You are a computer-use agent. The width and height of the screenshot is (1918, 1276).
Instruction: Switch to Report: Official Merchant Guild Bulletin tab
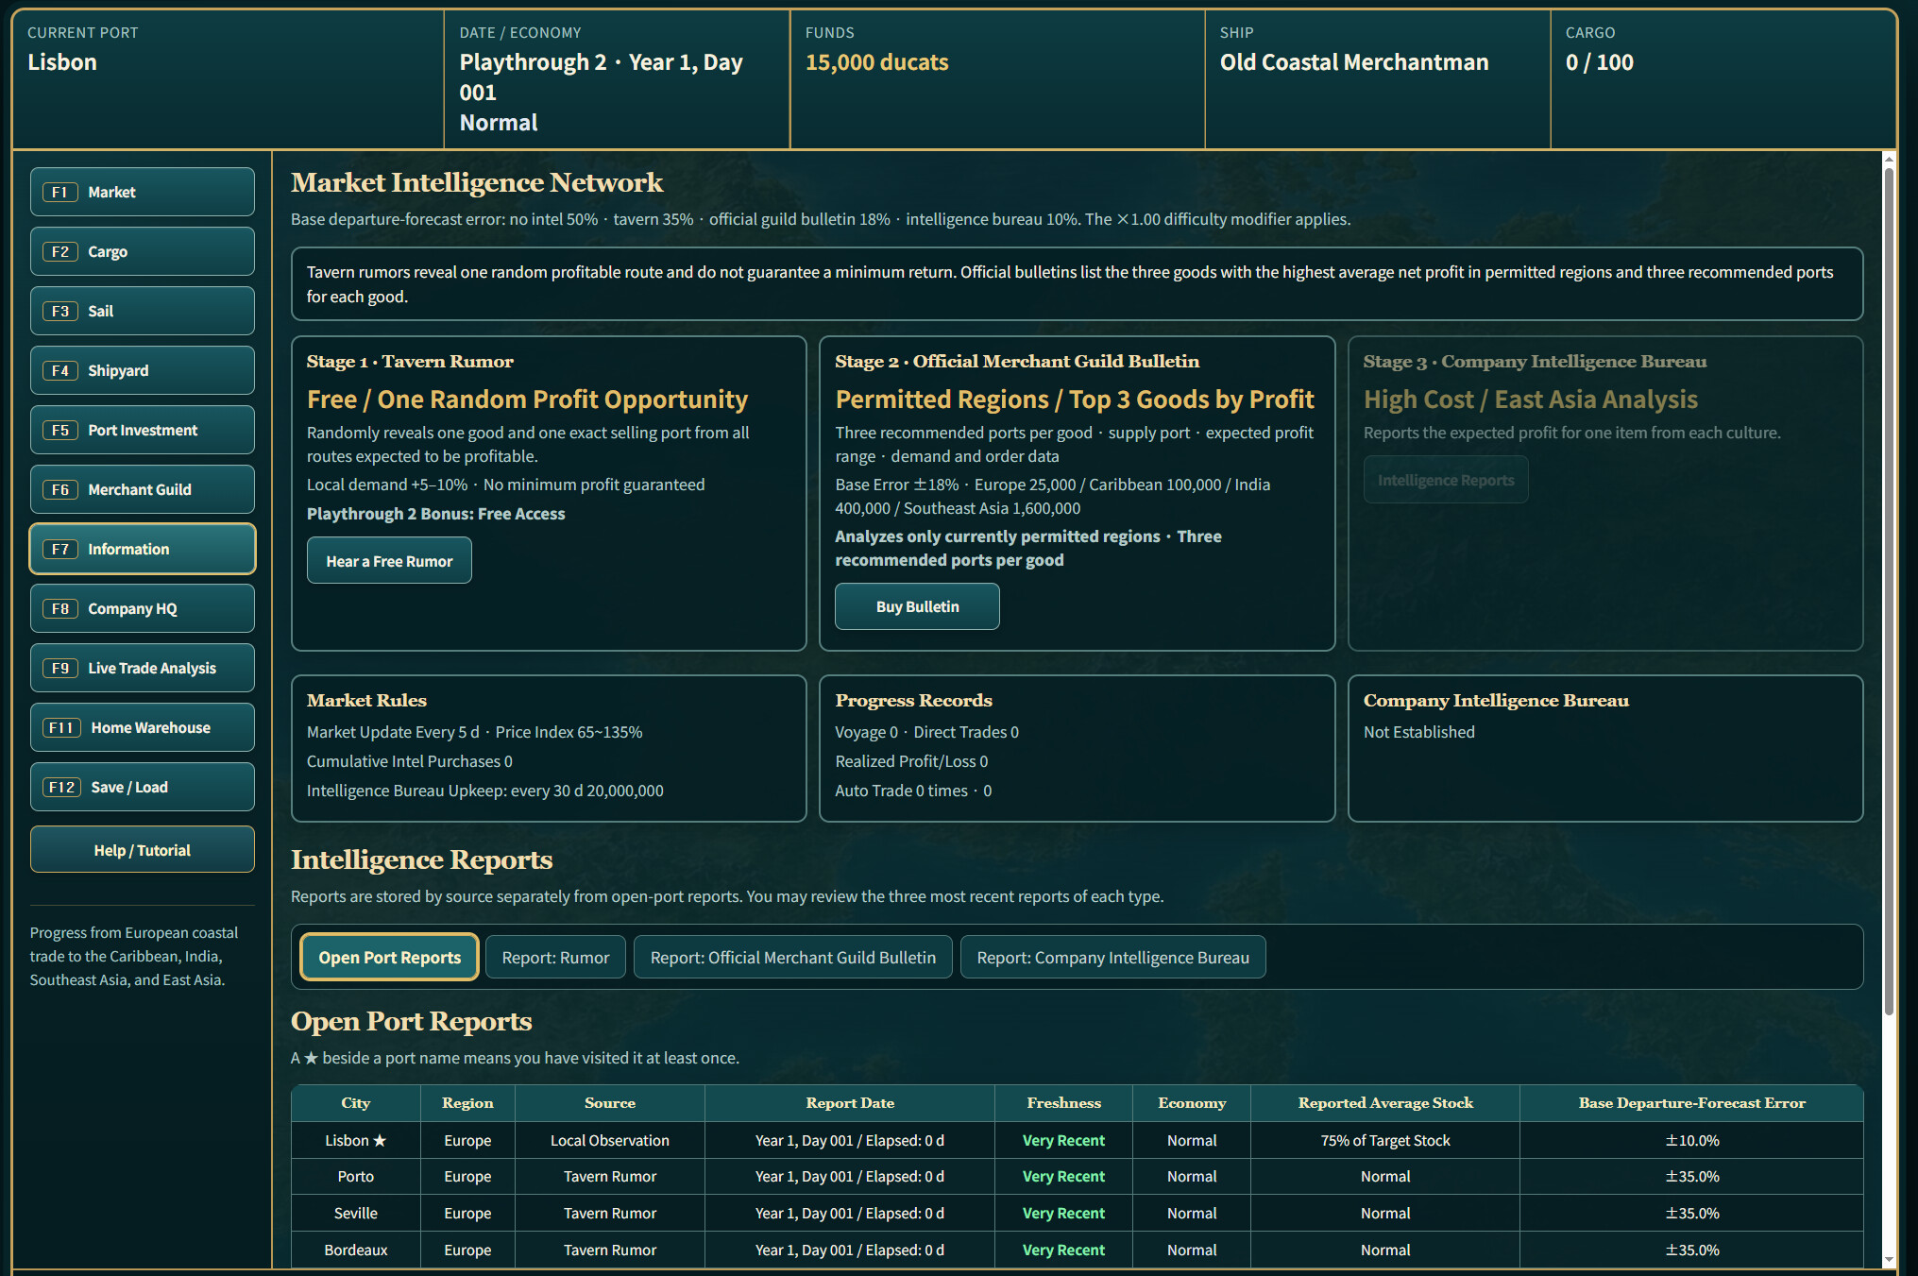793,957
